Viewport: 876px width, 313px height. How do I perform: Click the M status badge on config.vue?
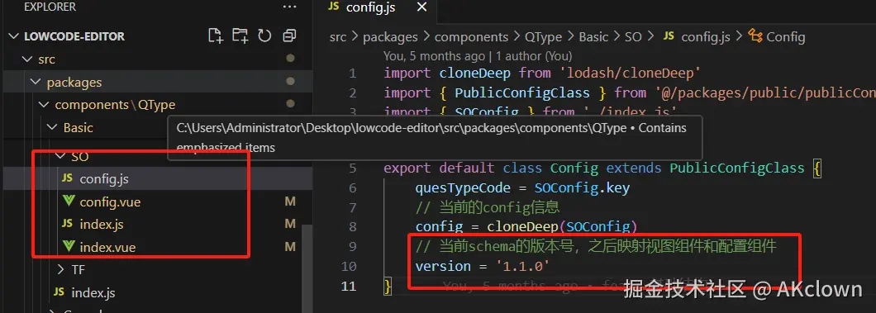click(290, 202)
